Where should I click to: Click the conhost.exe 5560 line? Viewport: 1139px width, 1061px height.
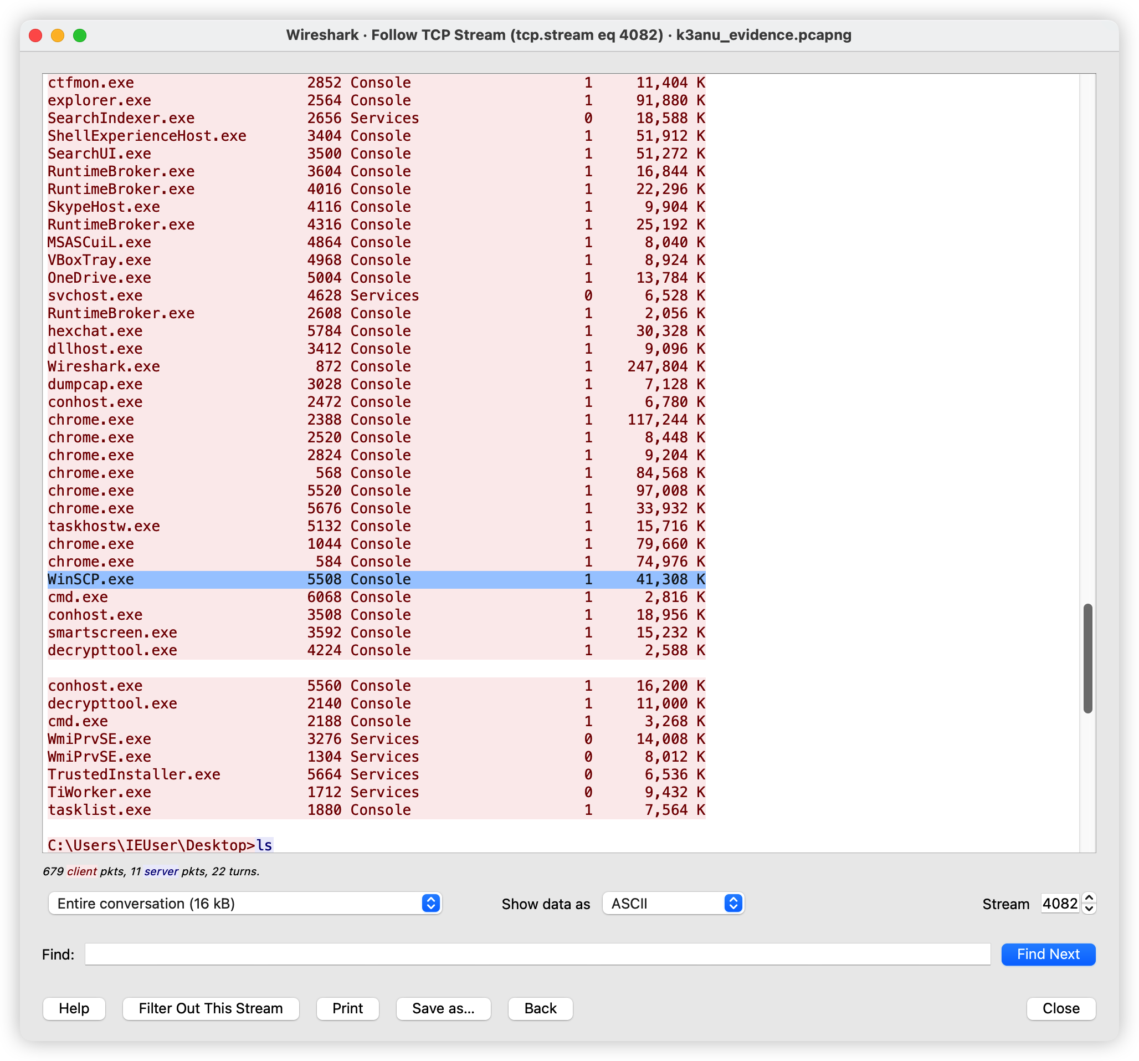(x=376, y=686)
